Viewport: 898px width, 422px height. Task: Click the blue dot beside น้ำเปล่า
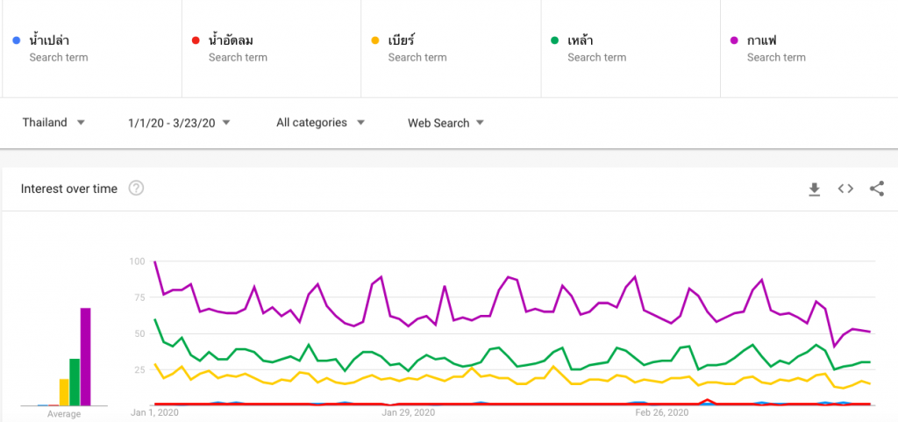(x=17, y=40)
